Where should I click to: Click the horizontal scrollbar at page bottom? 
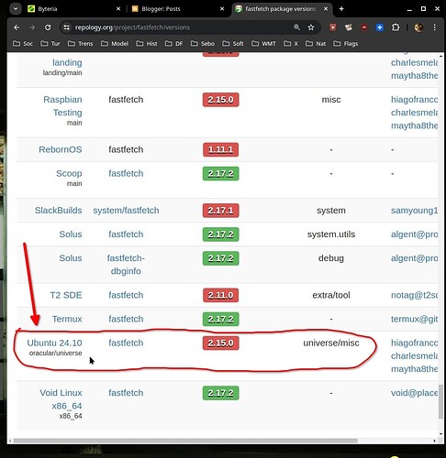point(185,441)
